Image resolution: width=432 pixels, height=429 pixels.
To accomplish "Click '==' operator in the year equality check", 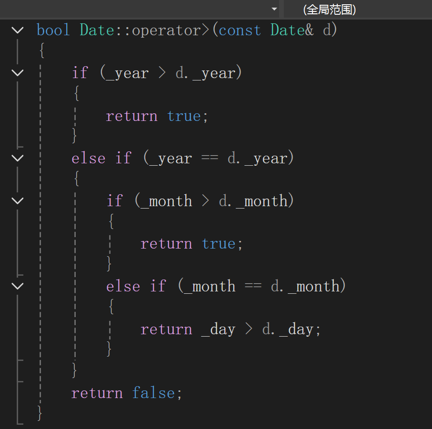I will [x=210, y=158].
